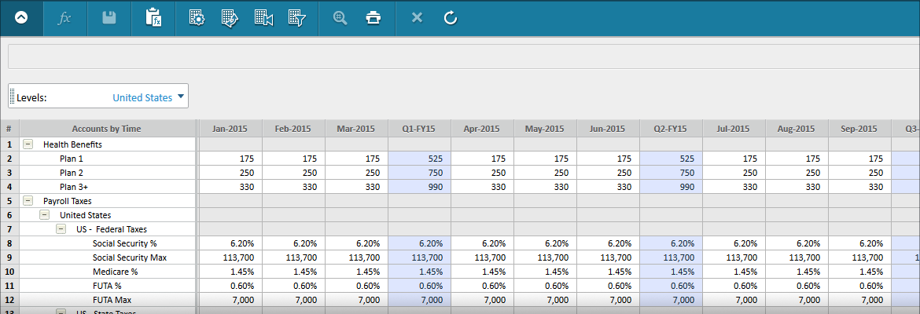
Task: Click Social Security Max cell for Feb-2015
Action: click(x=293, y=257)
